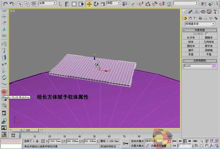Click the Use Pivot Point Center icon
Viewport: 220px width, 149px height.
click(125, 4)
